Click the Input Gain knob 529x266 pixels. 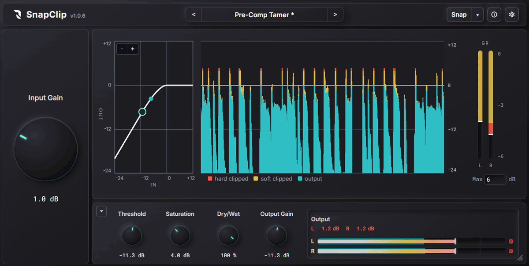coord(46,149)
